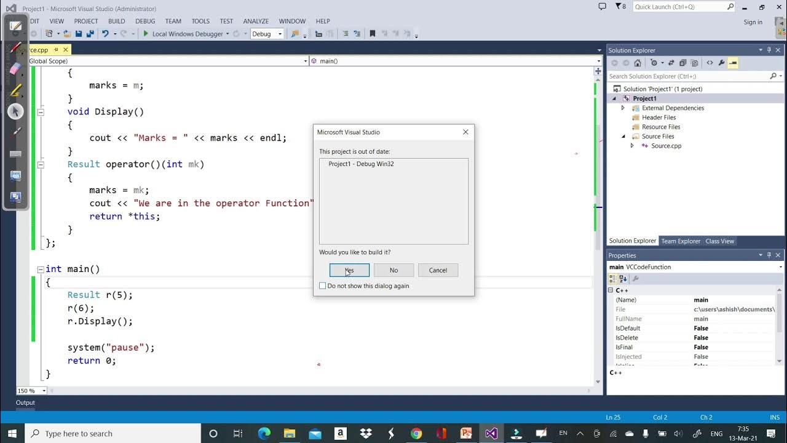Toggle Preview Selected Items icon
787x443 pixels.
coord(733,63)
